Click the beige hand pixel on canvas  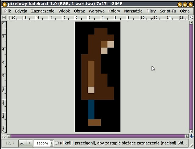point(91,90)
